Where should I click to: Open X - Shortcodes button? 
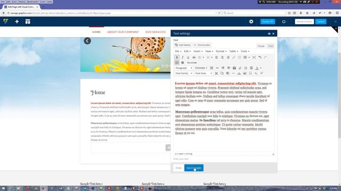pyautogui.click(x=202, y=45)
